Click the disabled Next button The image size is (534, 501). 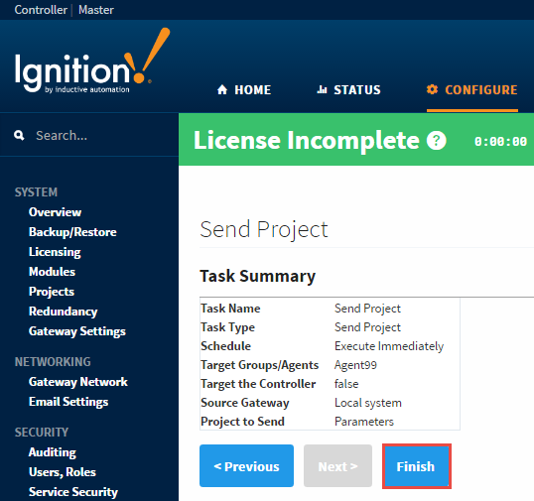[x=337, y=465]
